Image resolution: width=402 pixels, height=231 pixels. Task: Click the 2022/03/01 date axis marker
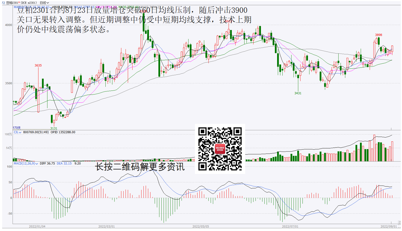click(x=107, y=226)
